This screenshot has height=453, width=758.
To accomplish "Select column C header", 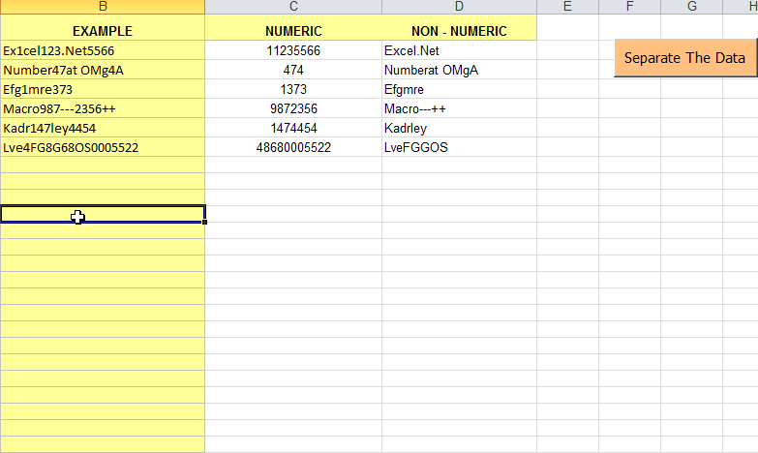I will 293,6.
